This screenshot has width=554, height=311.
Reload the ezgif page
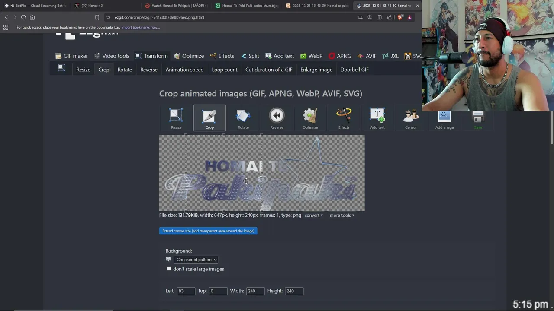(x=23, y=17)
